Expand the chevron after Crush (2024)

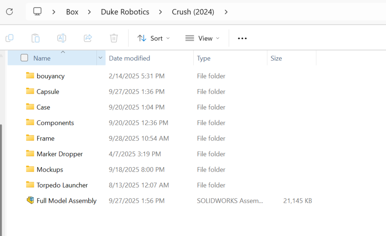[226, 12]
